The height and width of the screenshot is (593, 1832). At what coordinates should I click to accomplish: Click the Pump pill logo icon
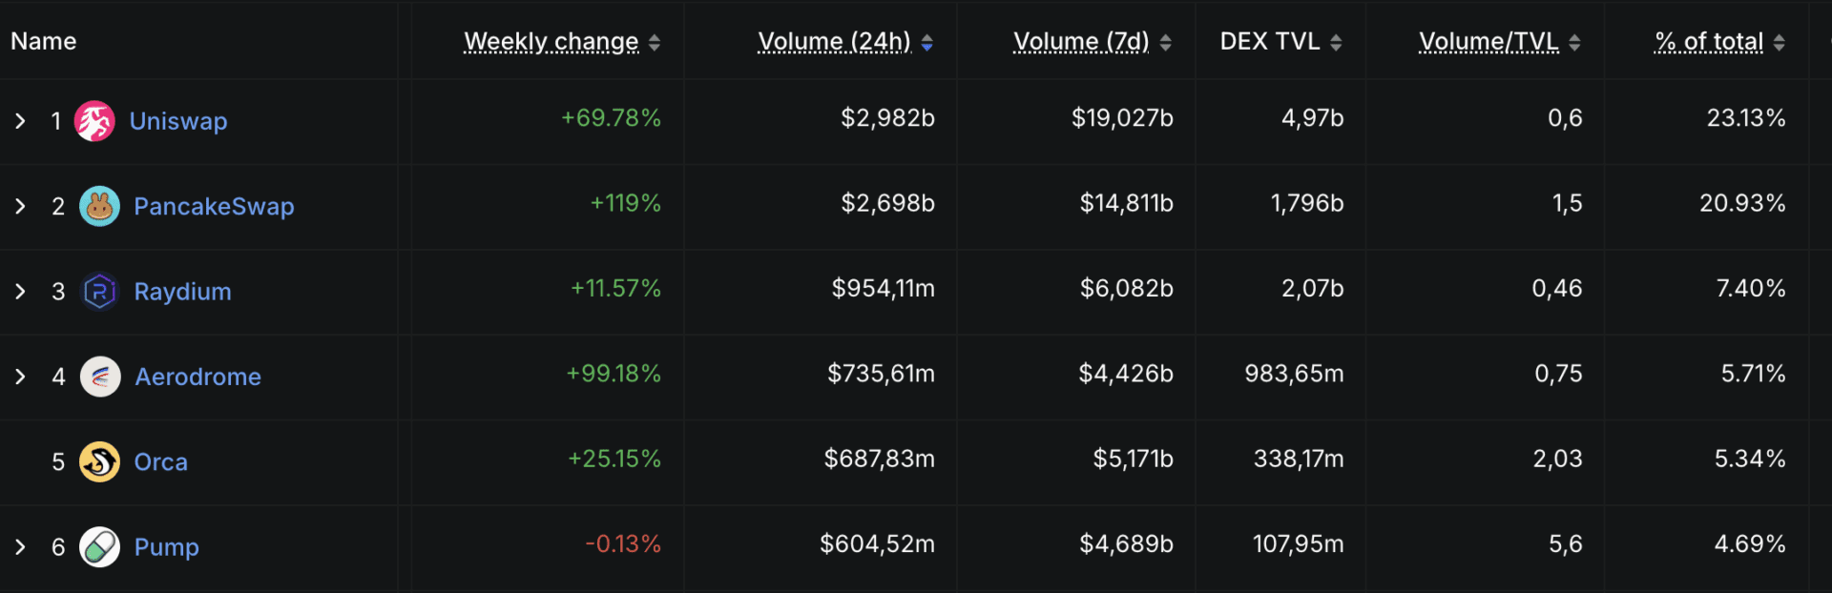pyautogui.click(x=99, y=547)
